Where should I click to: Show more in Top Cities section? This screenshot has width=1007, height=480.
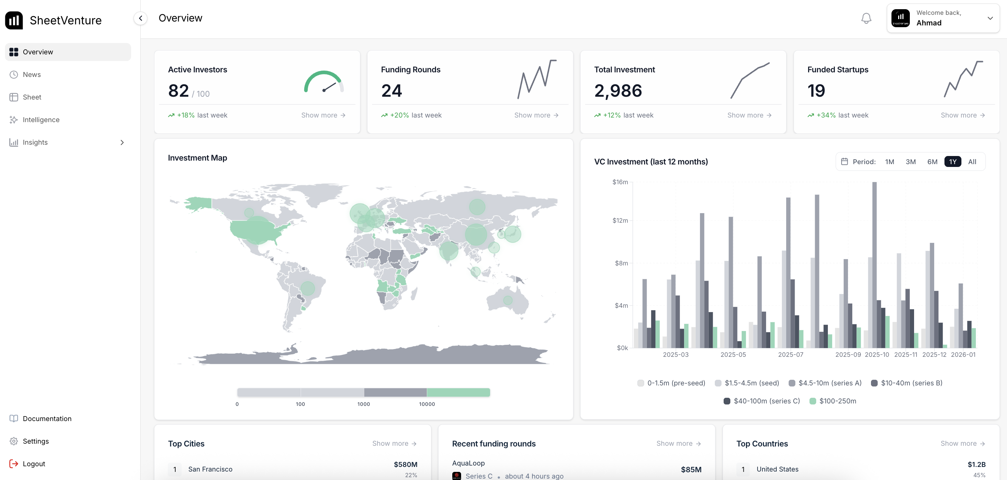tap(394, 444)
